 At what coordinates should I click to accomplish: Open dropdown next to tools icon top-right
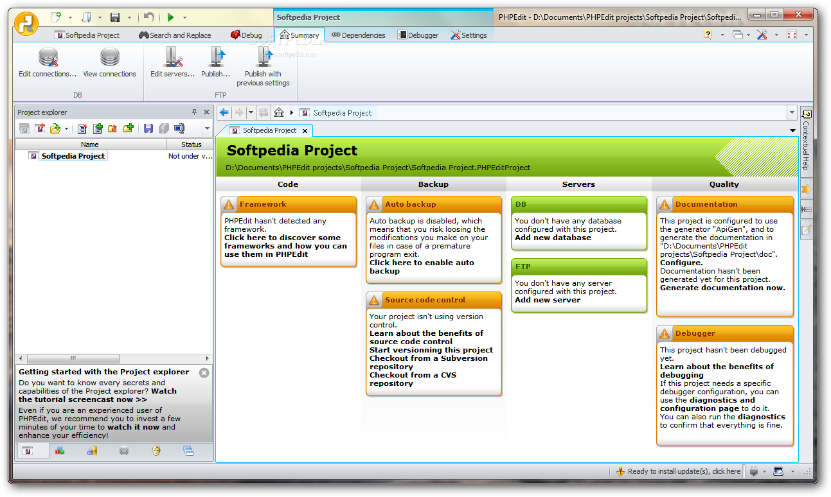(x=776, y=35)
